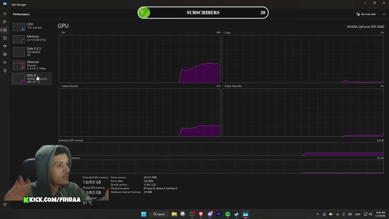
Task: Select the CPU performance entry
Action: (31, 26)
